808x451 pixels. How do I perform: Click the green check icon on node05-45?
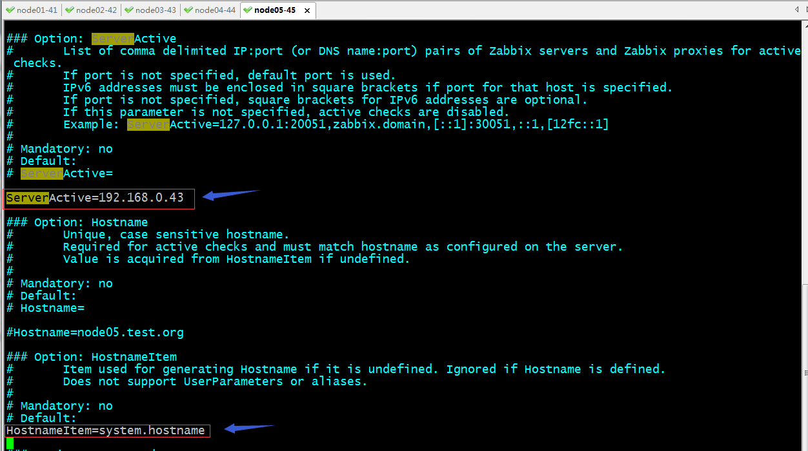(x=248, y=10)
